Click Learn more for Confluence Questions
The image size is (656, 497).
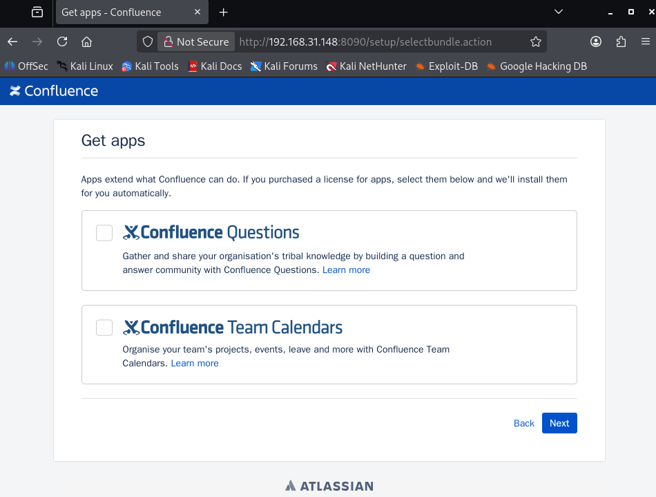click(x=346, y=270)
